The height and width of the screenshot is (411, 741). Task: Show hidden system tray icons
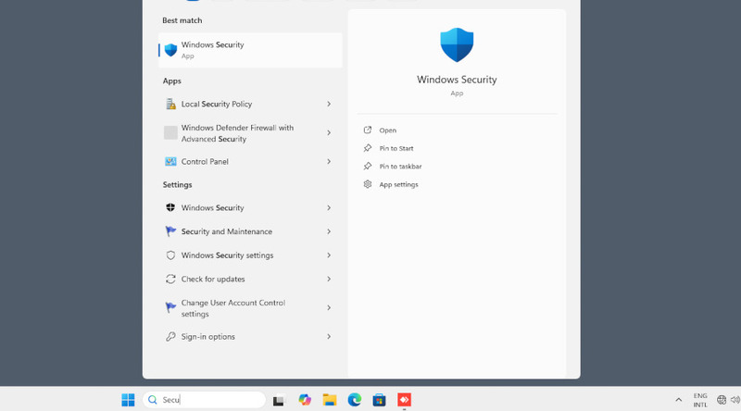point(679,400)
